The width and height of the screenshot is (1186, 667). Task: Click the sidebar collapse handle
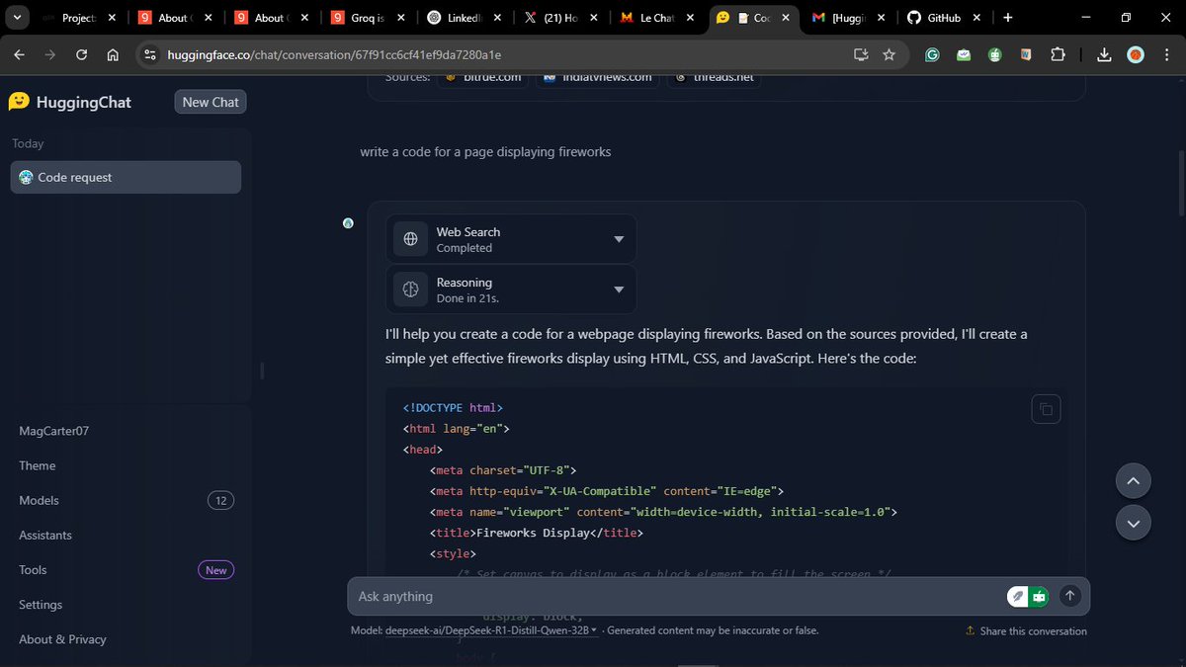[262, 371]
